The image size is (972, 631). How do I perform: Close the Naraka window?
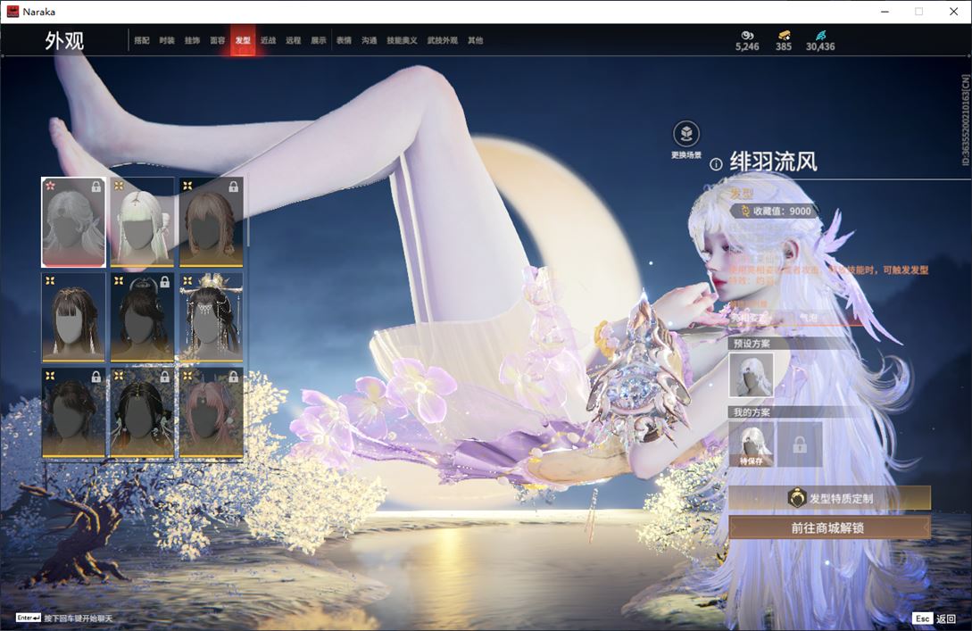[953, 12]
